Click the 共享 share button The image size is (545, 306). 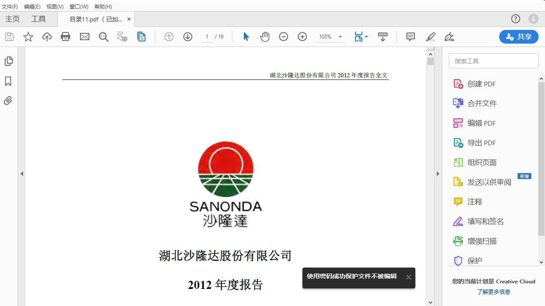coord(518,37)
